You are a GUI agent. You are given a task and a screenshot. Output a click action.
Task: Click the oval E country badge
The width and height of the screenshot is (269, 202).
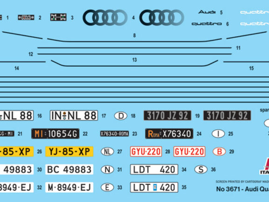(x=107, y=187)
